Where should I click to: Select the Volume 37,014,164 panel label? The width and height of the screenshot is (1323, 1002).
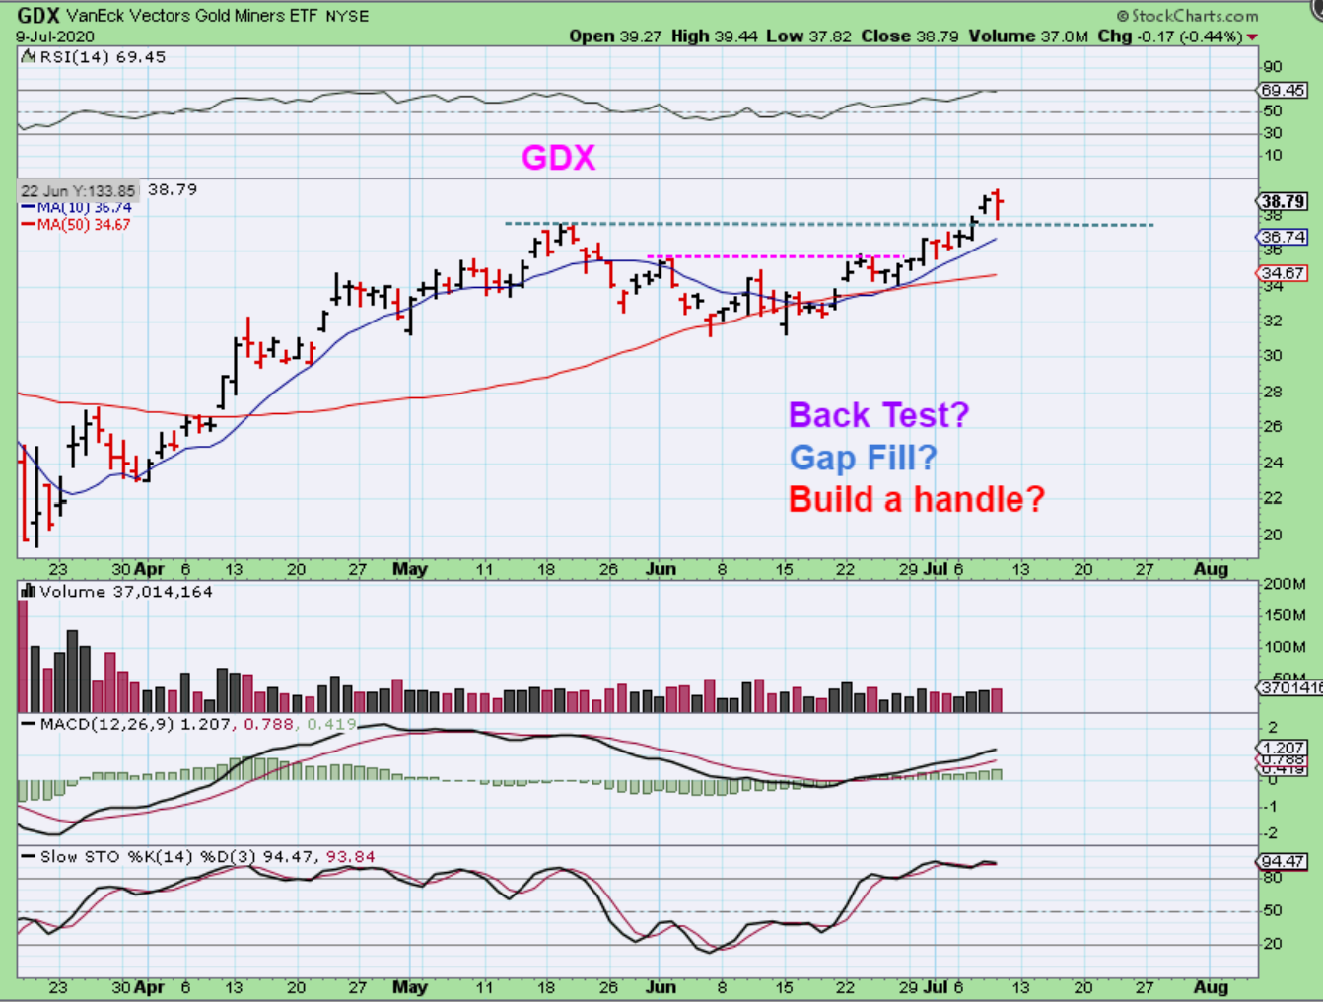pos(125,592)
